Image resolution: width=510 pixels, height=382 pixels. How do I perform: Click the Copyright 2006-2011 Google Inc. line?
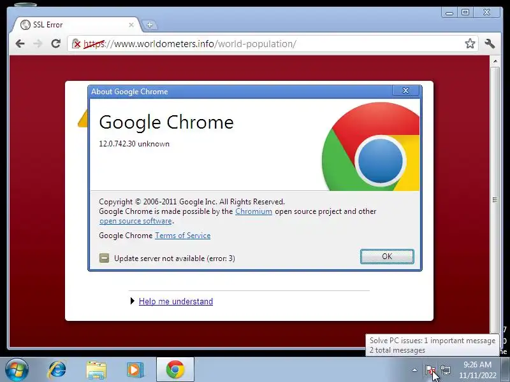tap(192, 202)
